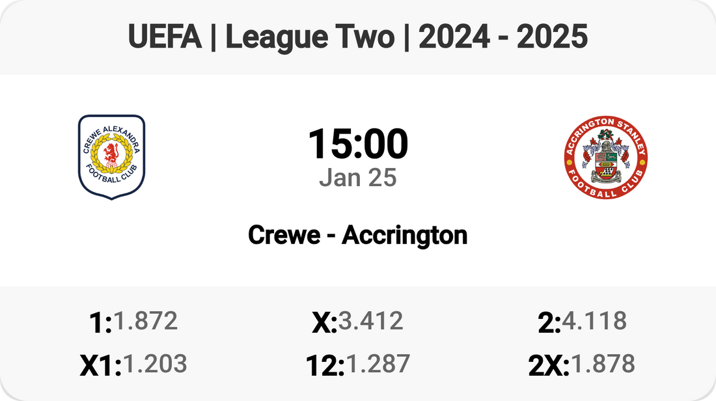Pick the away win odds 4.118
Screen dimensions: 716x401
click(x=594, y=320)
